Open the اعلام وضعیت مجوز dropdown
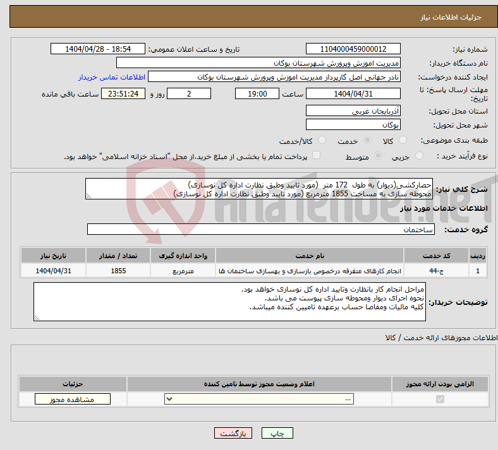The width and height of the screenshot is (498, 450). click(259, 400)
